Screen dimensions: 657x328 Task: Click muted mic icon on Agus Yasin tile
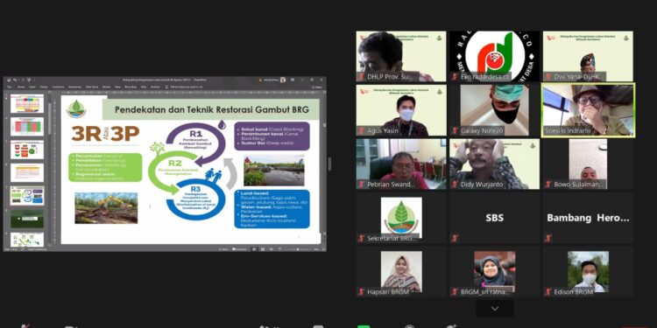[x=361, y=130]
